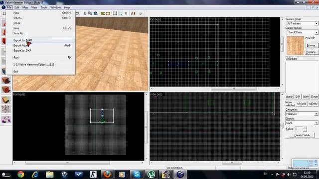The image size is (319, 179).
Task: Choose Export to .MAP in File menu
Action: (x=40, y=40)
